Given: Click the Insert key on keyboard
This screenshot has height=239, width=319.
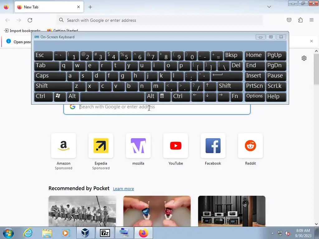Looking at the screenshot, I should click(255, 77).
